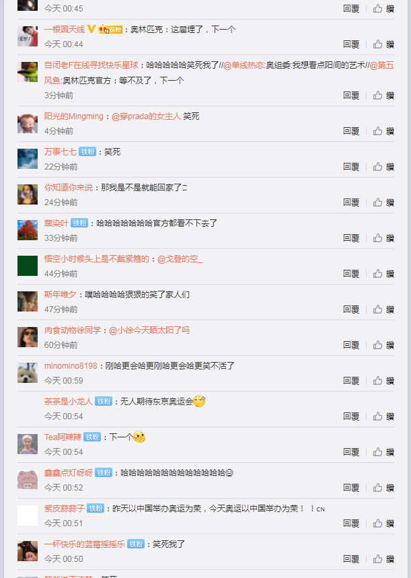Like Tea阿辣辣's 下一个 comment
The height and width of the screenshot is (578, 411).
click(383, 452)
